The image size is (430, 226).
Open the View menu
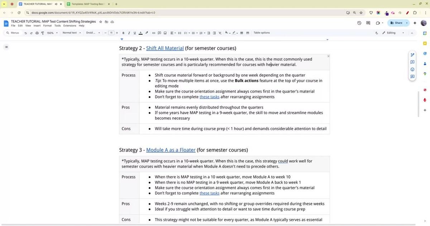pos(28,26)
